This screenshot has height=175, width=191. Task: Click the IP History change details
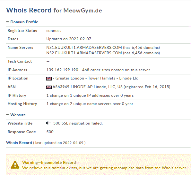tap(90, 95)
